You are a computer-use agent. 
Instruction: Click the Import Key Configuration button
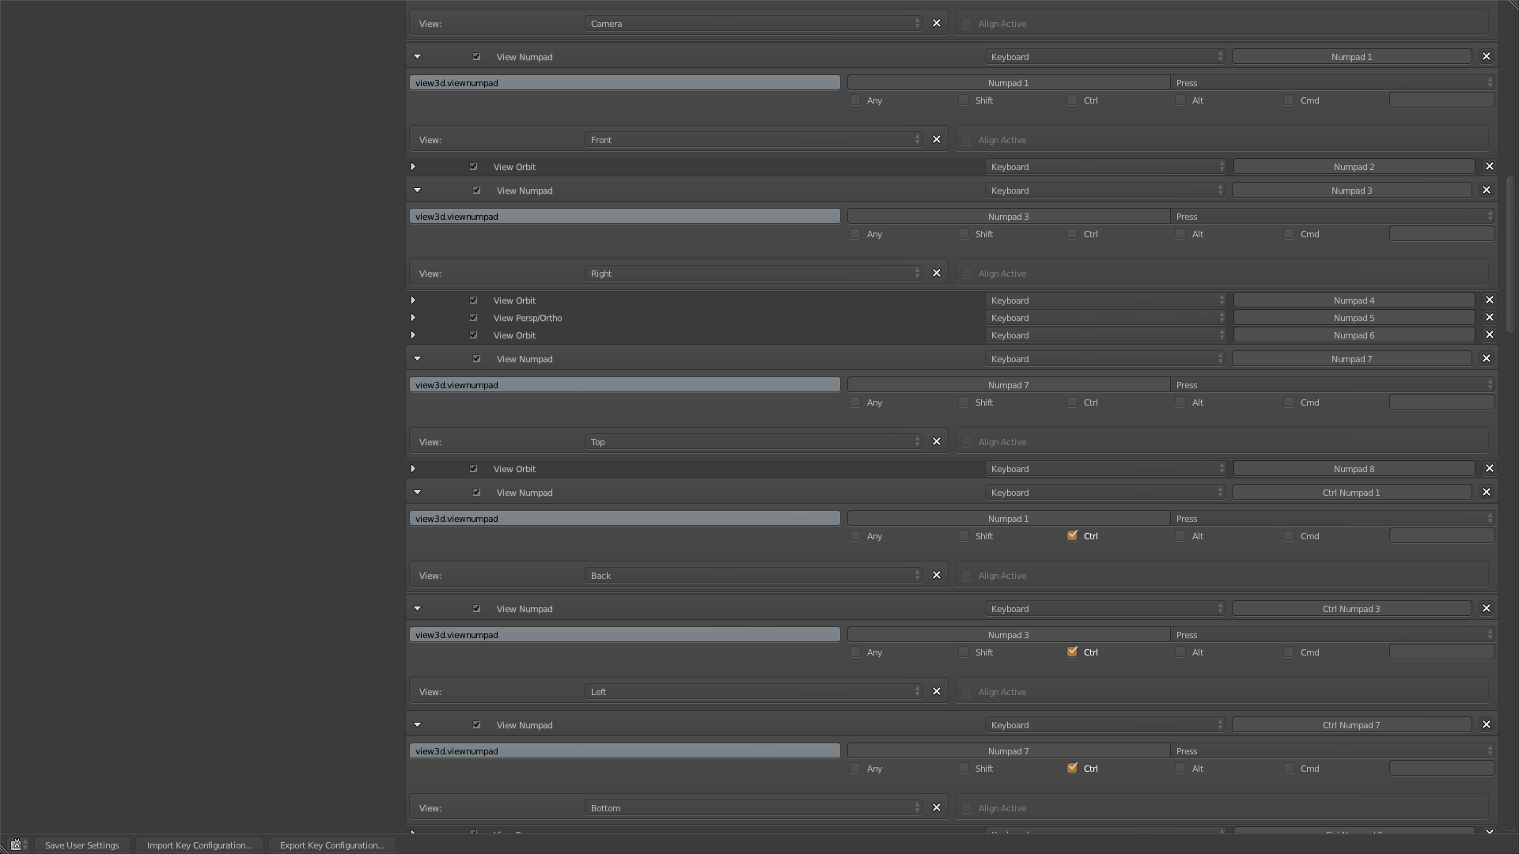[x=199, y=845]
